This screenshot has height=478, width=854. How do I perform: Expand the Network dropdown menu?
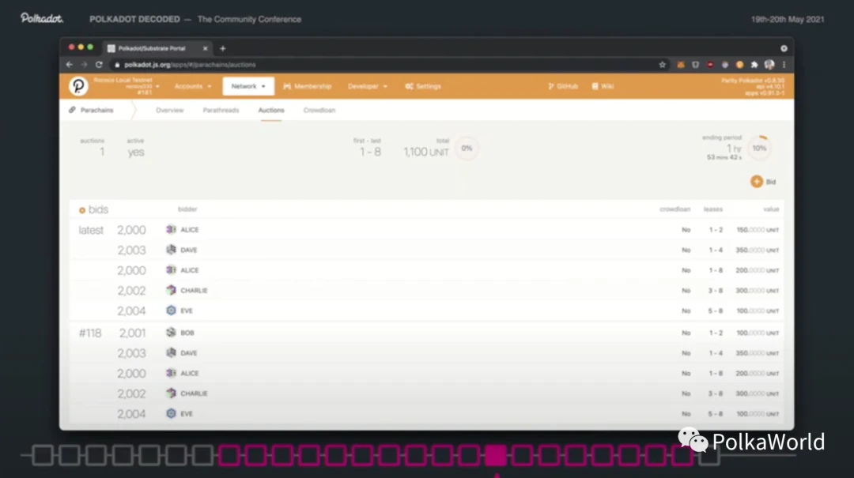coord(248,86)
